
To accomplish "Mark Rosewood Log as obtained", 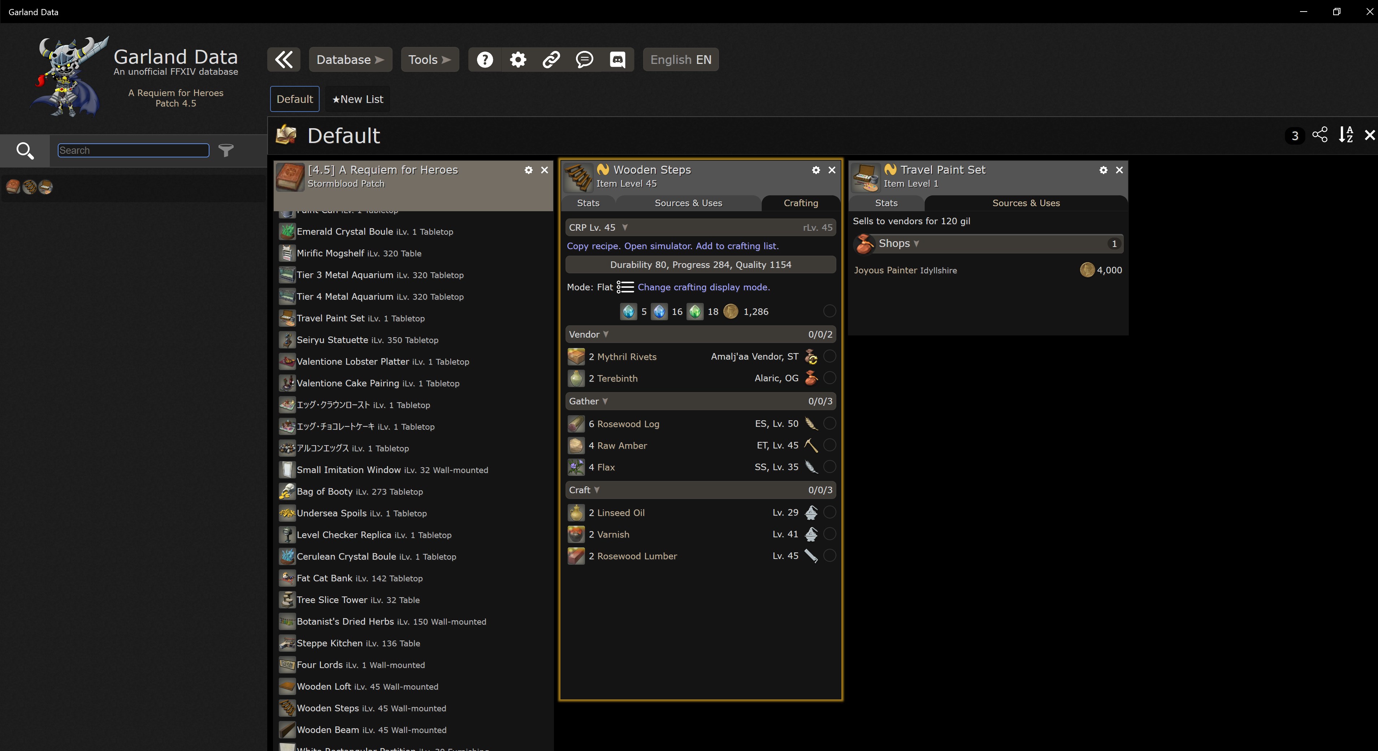I will pyautogui.click(x=829, y=424).
